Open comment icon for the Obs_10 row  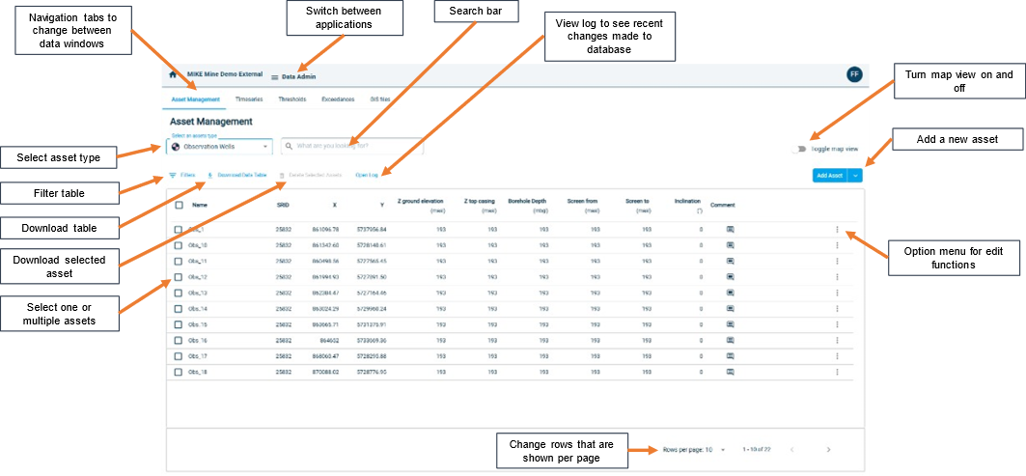click(731, 245)
